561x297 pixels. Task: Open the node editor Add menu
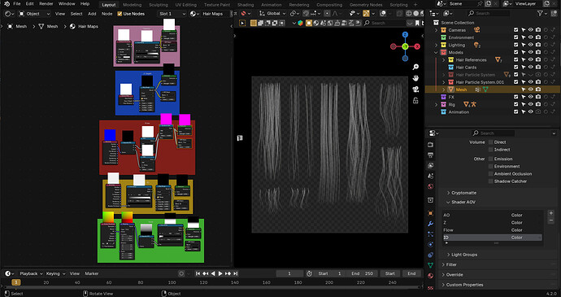tap(92, 14)
